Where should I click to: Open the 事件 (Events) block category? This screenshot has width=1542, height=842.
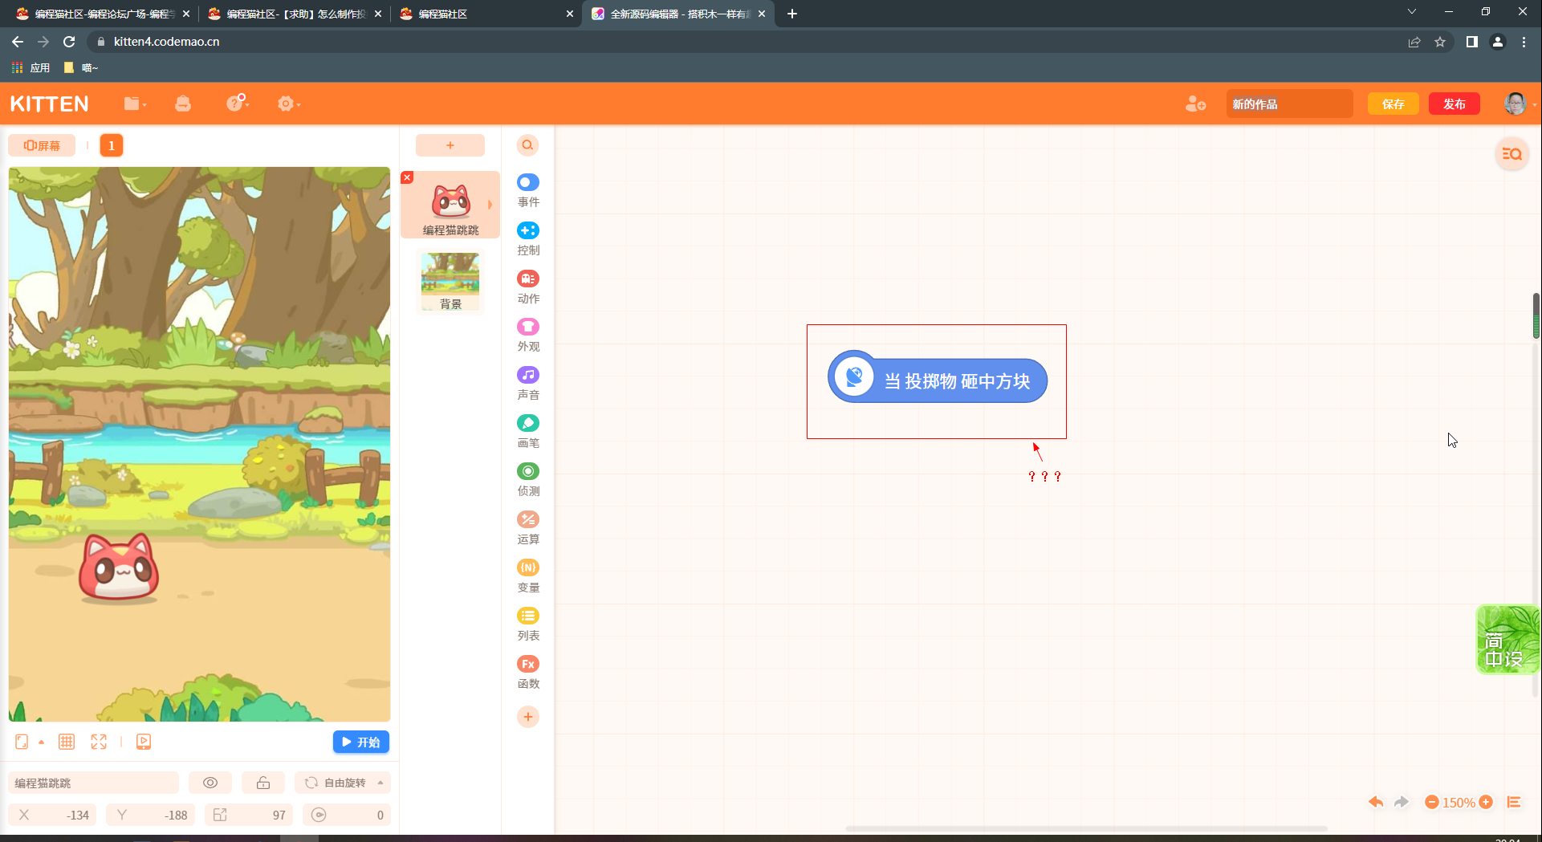[x=528, y=191]
